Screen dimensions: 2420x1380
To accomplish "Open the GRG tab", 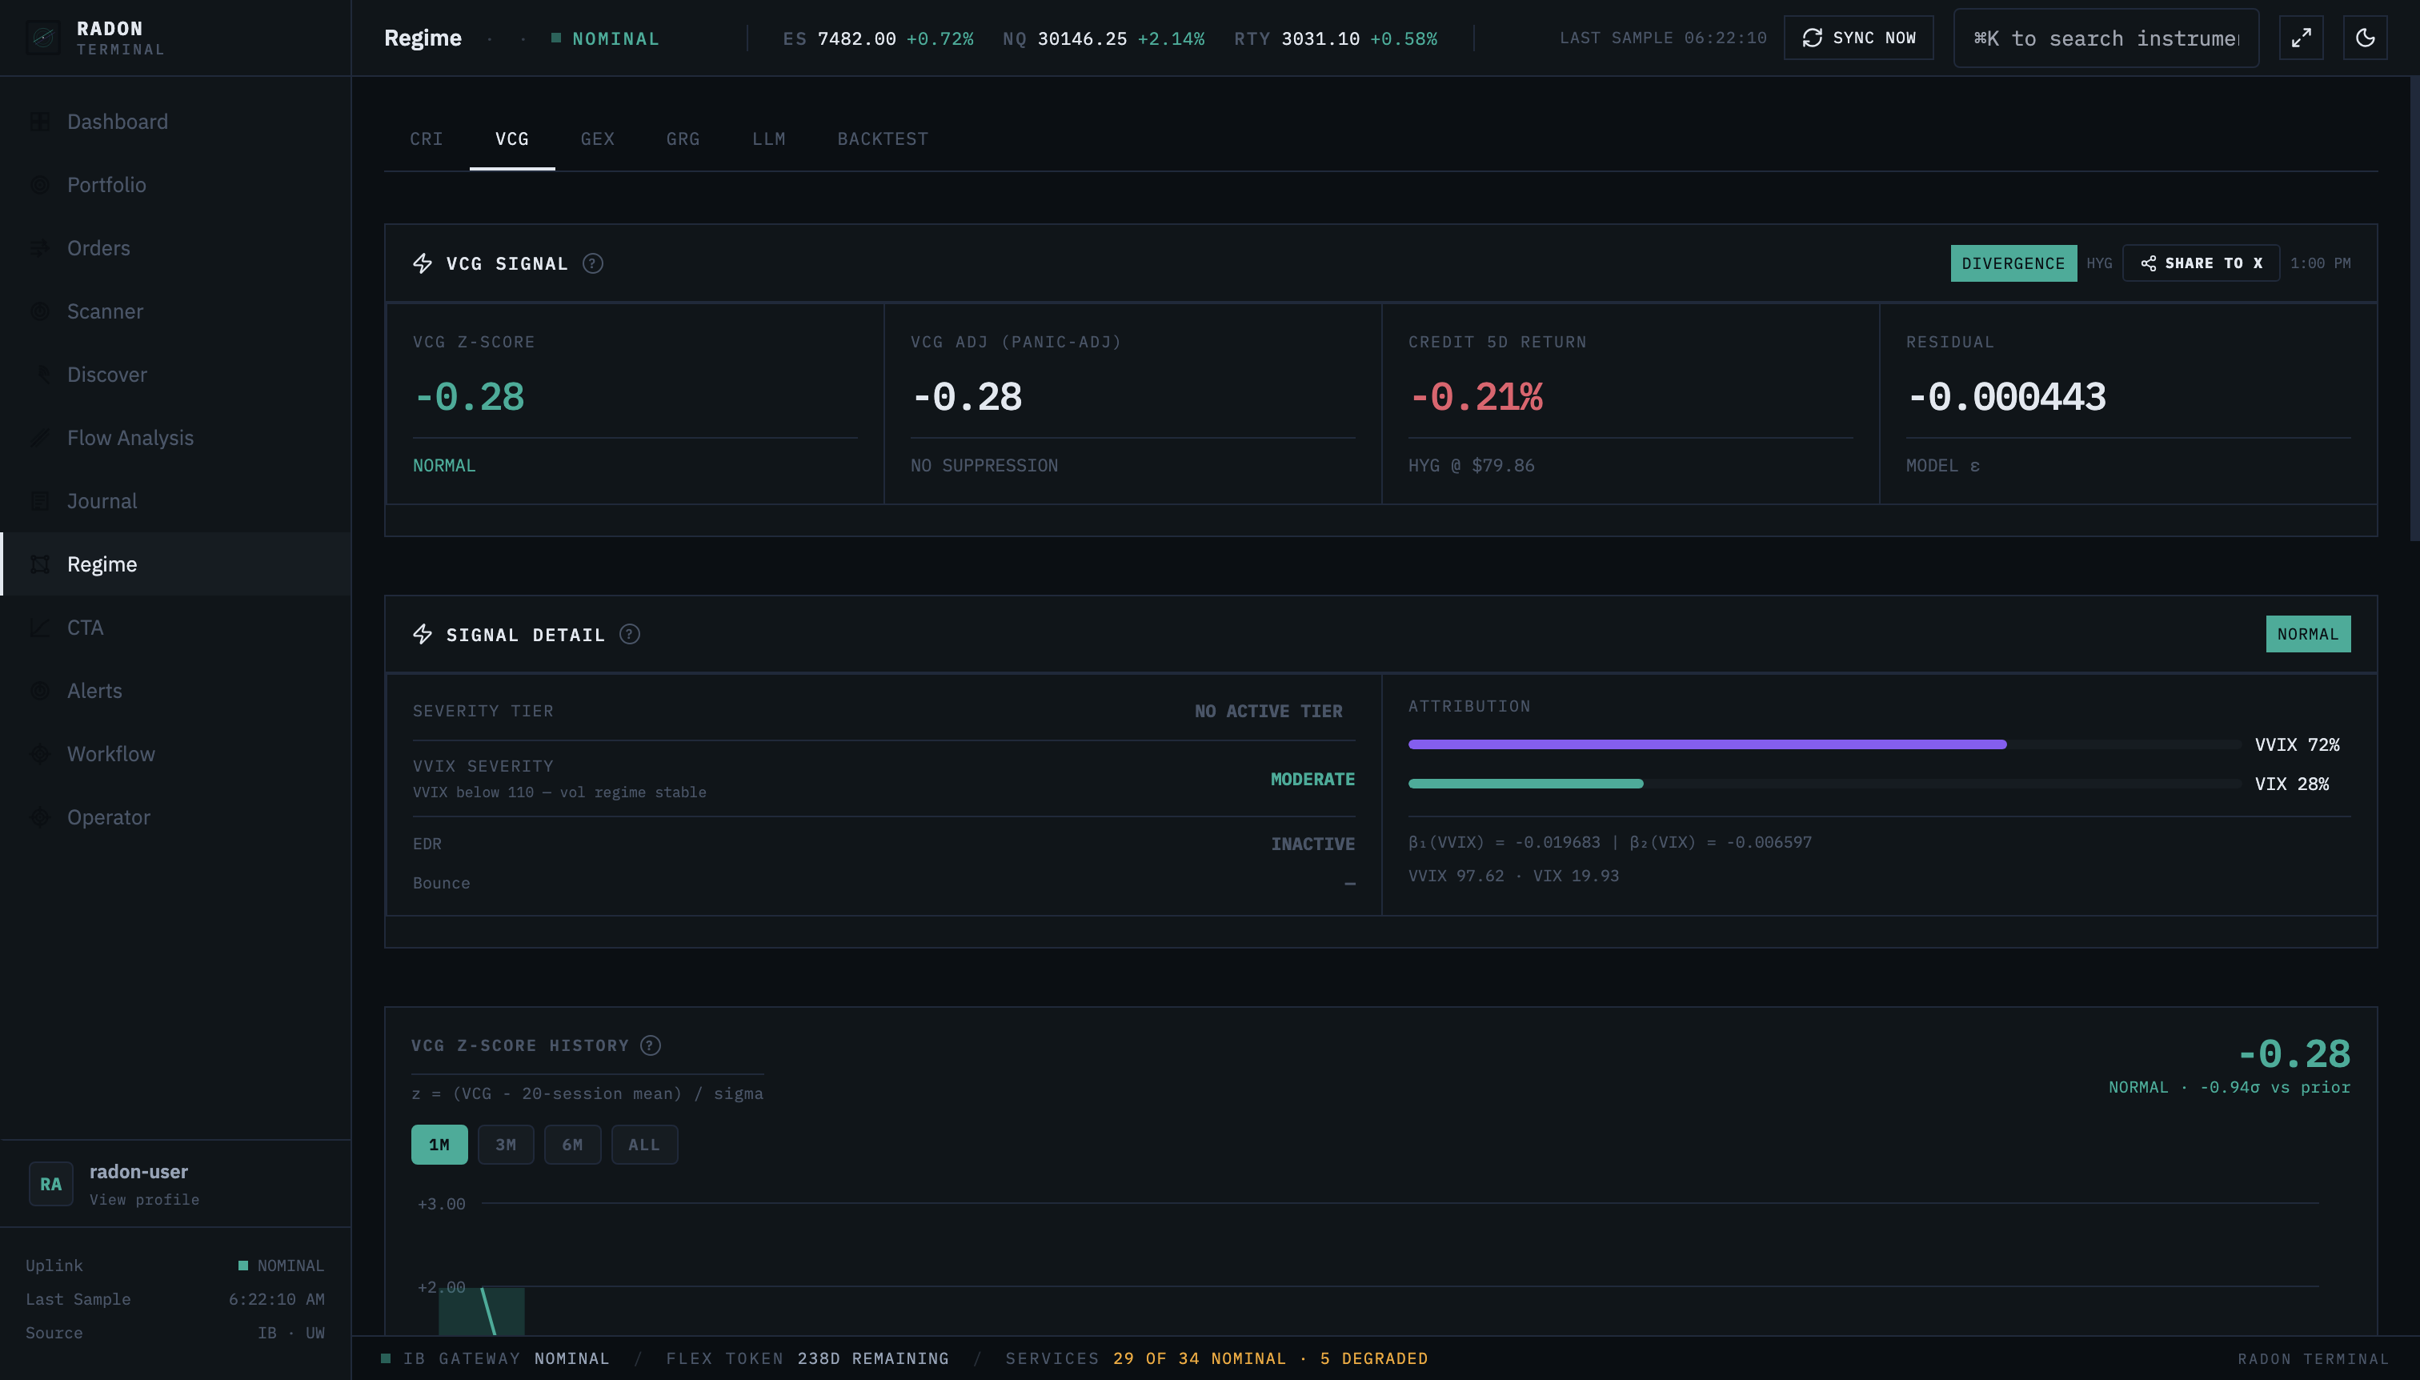I will tap(683, 139).
